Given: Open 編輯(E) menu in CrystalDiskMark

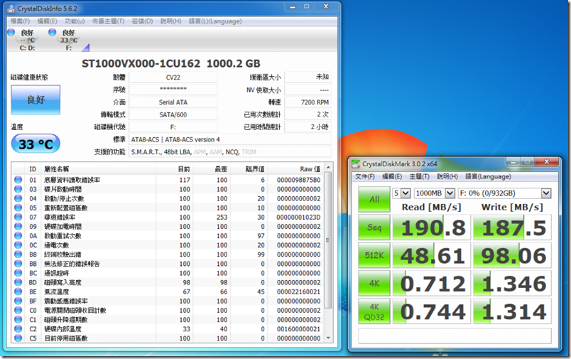Looking at the screenshot, I should [x=392, y=176].
